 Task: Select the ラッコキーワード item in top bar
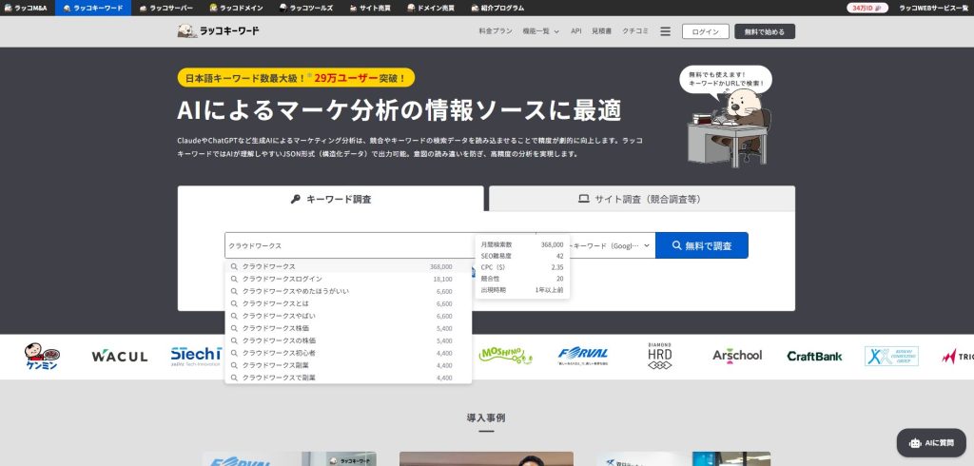click(93, 8)
